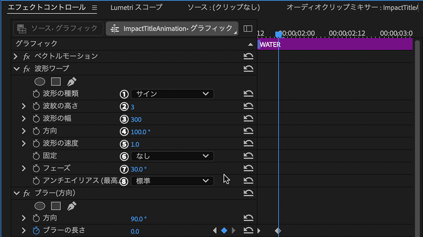Expand the ベクトルモーション effect properties

16,56
